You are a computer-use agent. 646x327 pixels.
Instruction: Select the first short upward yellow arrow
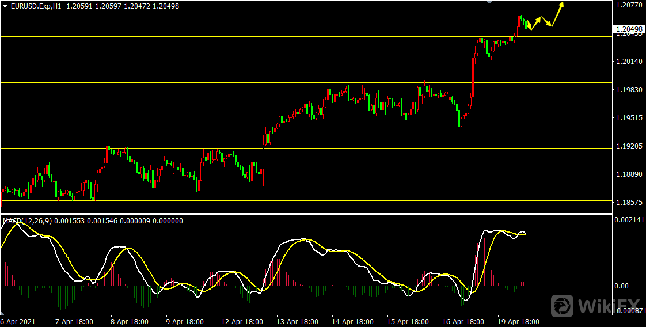click(x=535, y=23)
